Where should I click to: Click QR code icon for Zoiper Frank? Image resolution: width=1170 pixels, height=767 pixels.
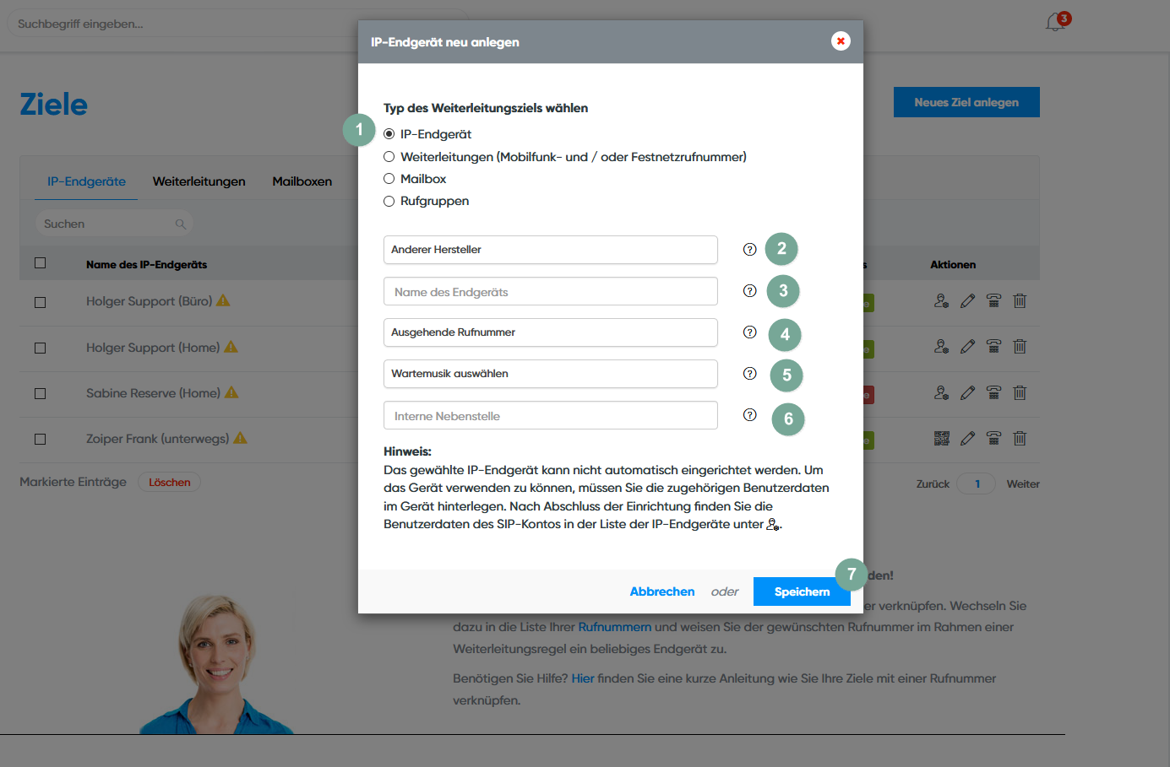pos(941,438)
